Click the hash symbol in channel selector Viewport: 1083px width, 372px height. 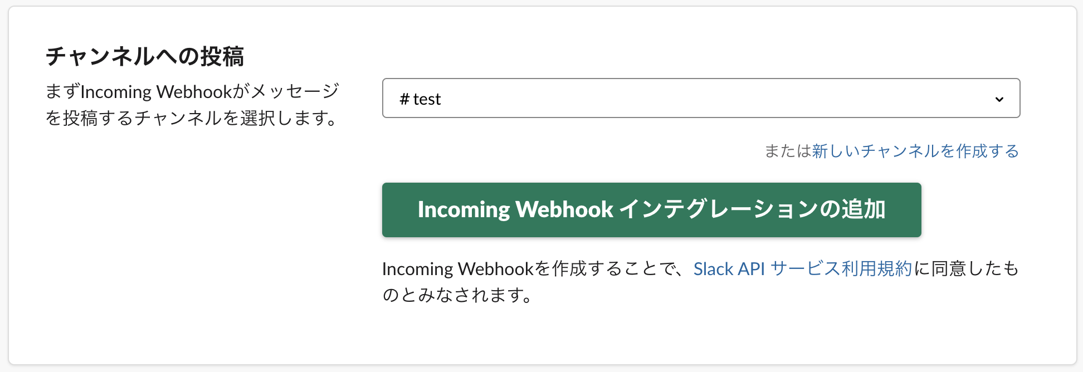coord(404,99)
